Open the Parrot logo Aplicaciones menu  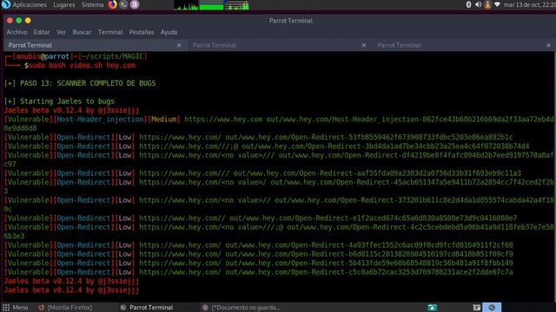[24, 4]
